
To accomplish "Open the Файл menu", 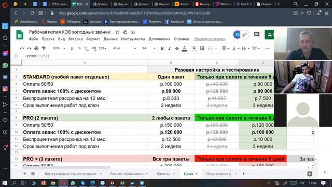I will (33, 39).
